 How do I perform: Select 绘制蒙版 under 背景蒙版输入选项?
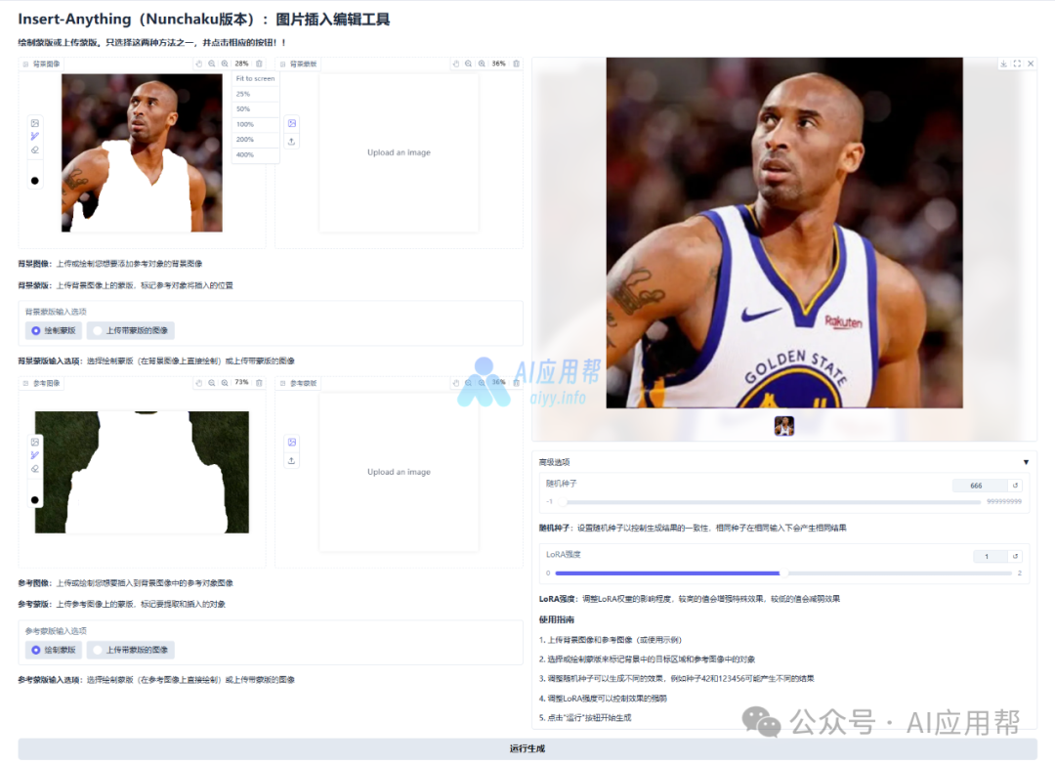coord(54,330)
